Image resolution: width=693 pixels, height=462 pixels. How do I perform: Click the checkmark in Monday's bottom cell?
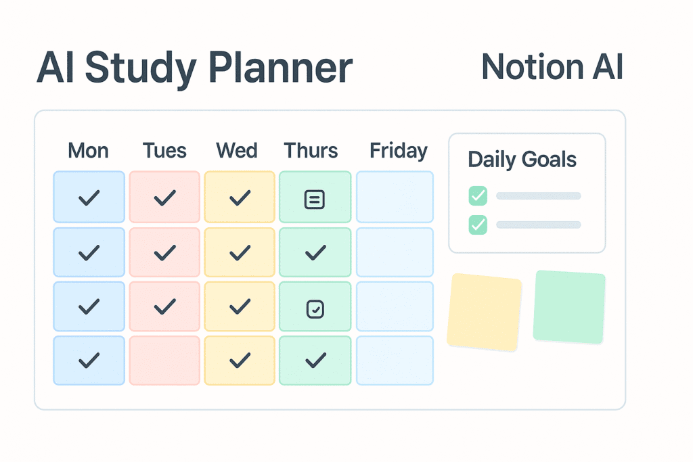(x=89, y=361)
